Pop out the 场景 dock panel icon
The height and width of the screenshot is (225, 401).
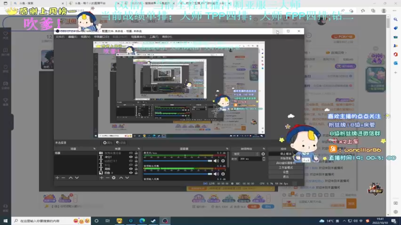(94, 148)
